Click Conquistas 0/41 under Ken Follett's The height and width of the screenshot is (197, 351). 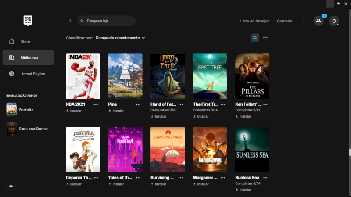coord(247,110)
